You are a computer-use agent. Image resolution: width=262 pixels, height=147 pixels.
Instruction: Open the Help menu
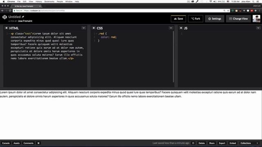[x=77, y=2]
